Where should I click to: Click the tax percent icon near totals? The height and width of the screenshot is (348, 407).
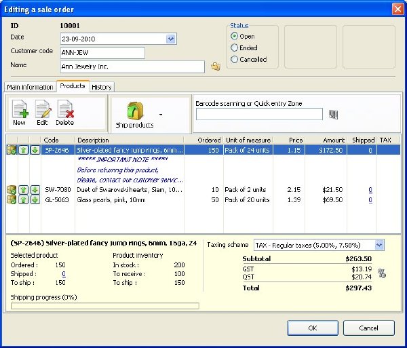tap(381, 273)
